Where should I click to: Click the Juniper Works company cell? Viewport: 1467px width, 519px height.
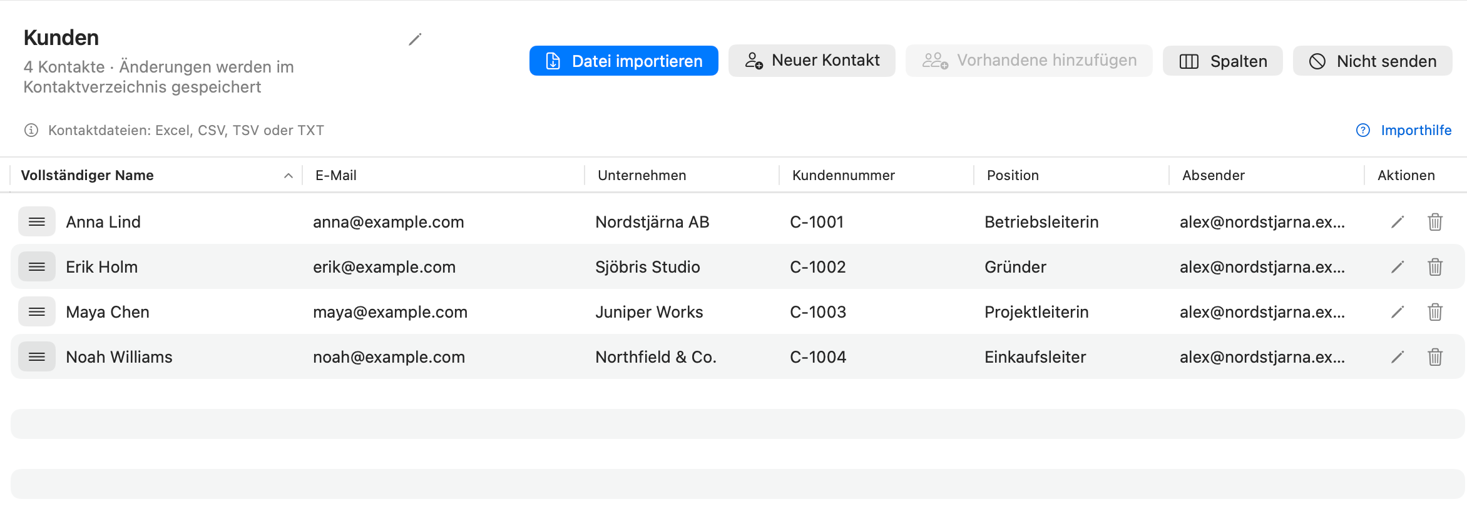(649, 312)
